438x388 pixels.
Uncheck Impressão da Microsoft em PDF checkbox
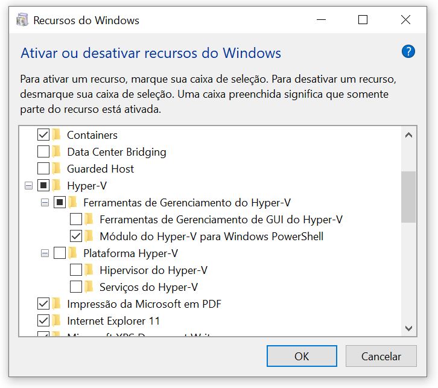tap(43, 304)
